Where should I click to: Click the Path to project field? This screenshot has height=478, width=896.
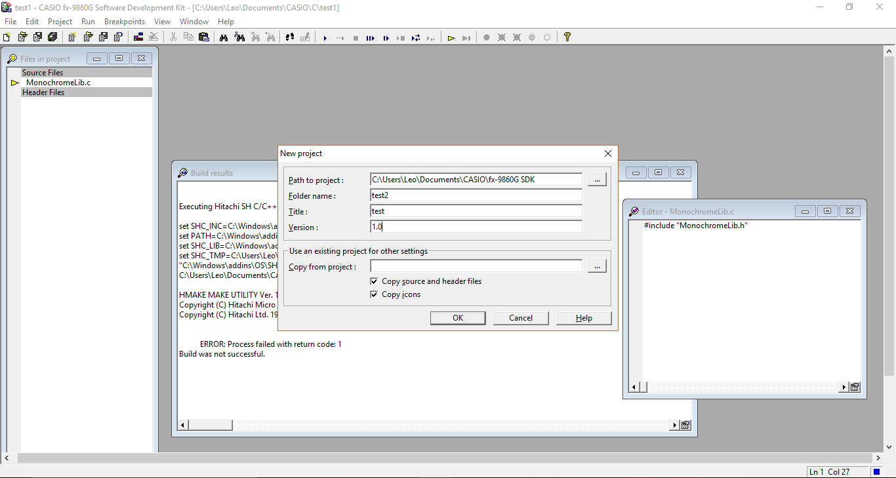point(476,180)
